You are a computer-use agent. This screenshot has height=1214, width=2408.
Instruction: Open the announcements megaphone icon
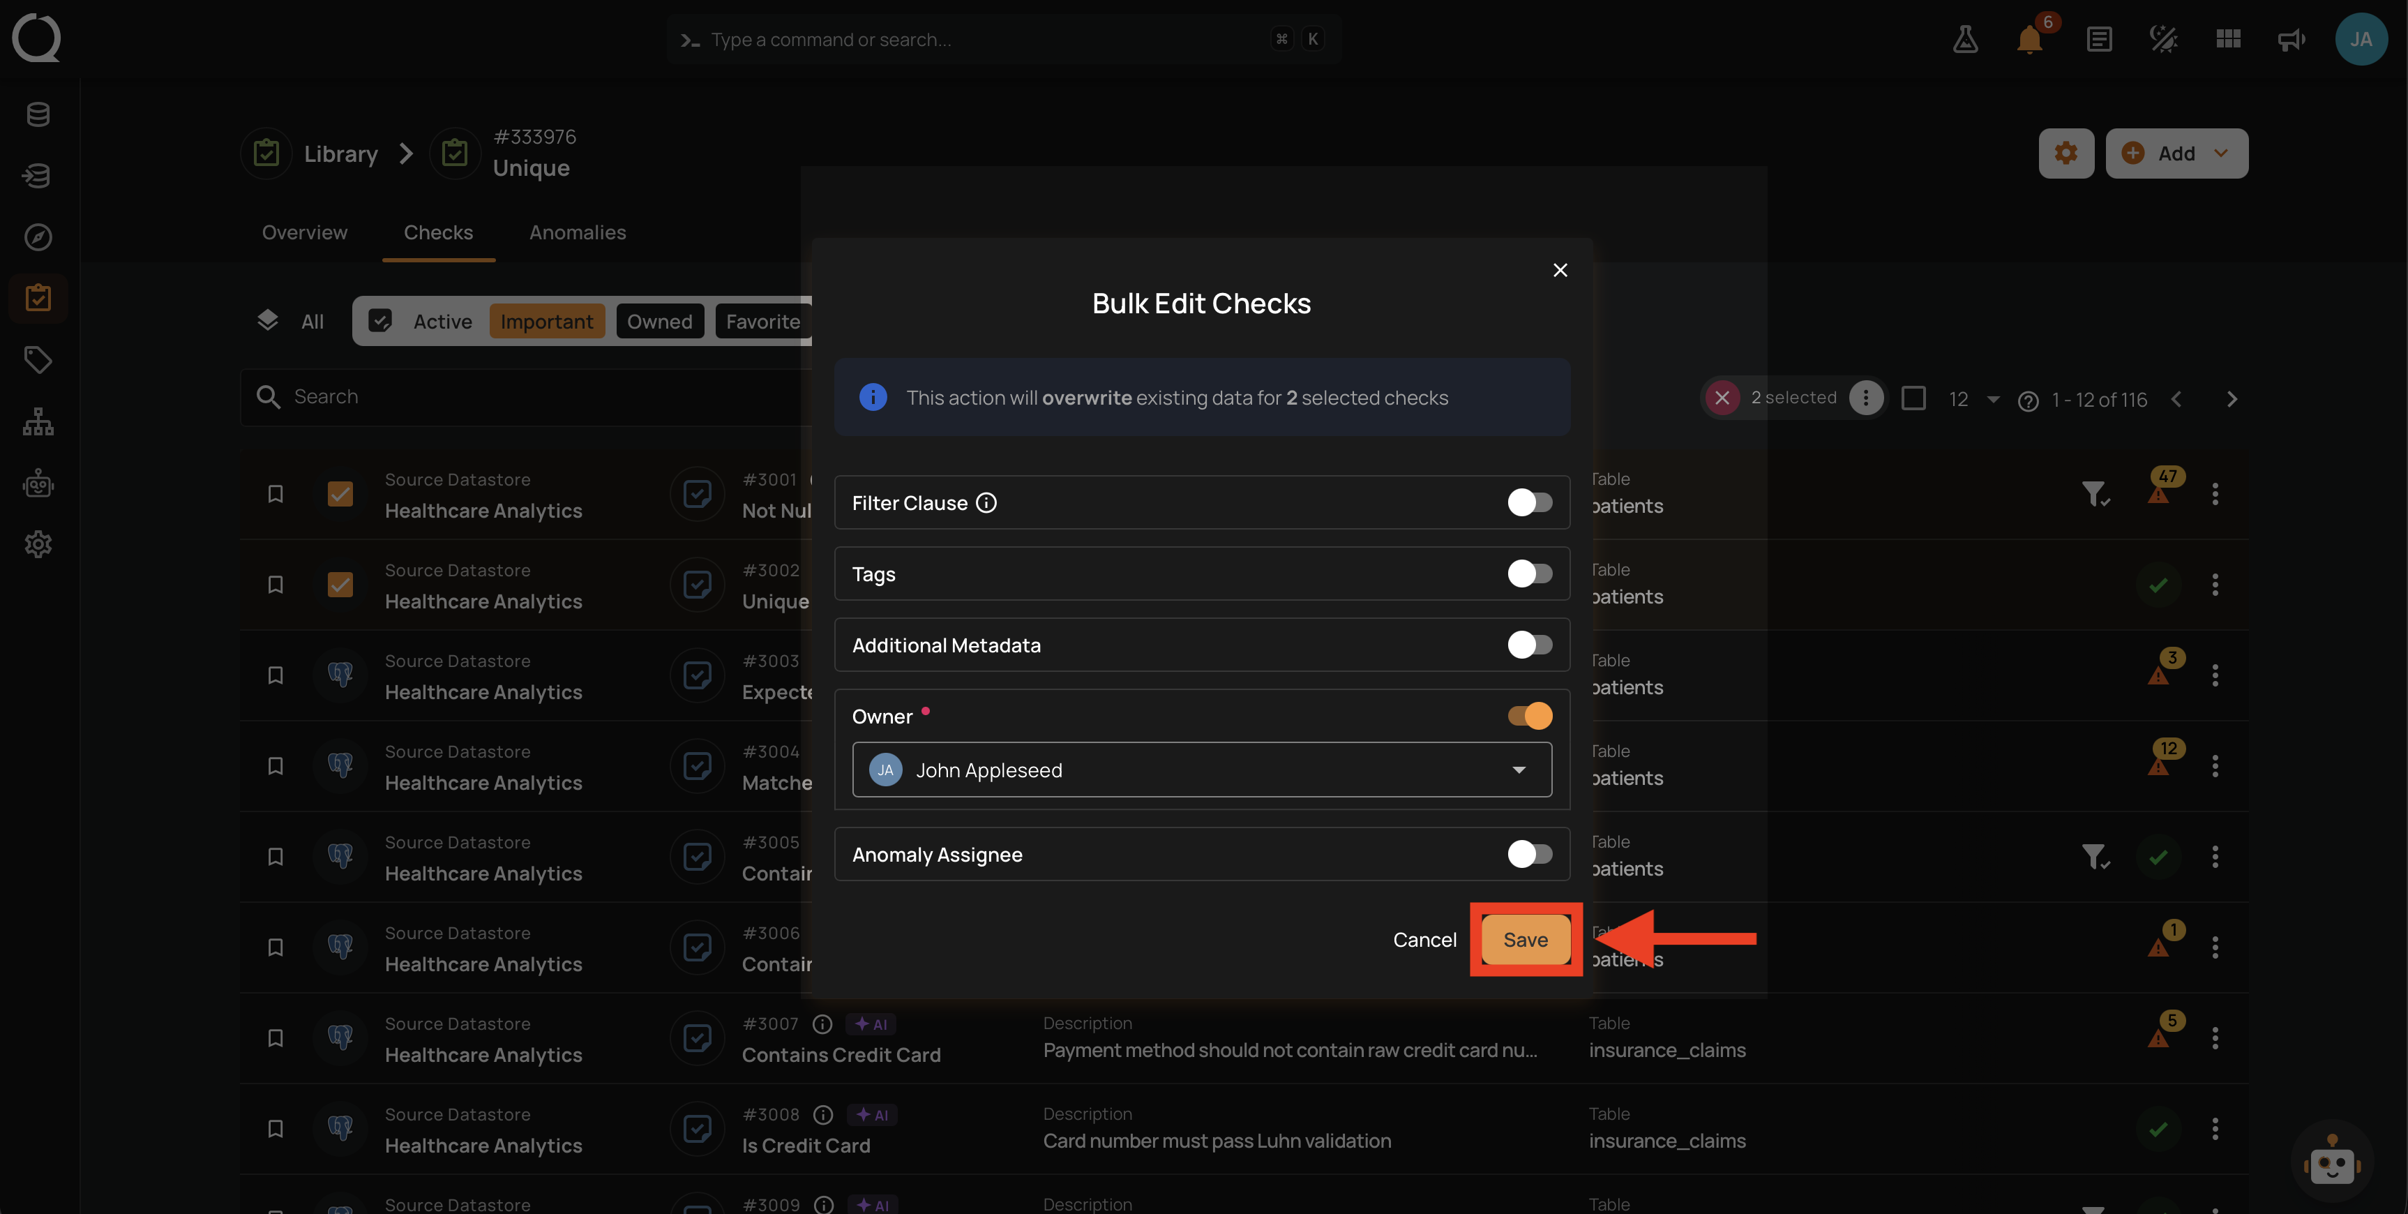tap(2292, 39)
